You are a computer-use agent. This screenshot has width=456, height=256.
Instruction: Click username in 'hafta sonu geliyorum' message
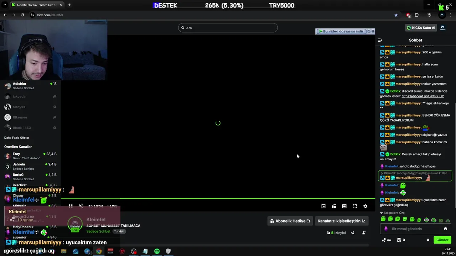[408, 64]
